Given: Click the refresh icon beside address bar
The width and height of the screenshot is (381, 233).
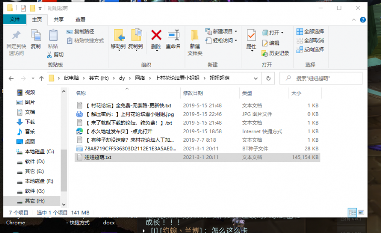Looking at the screenshot, I should click(268, 78).
